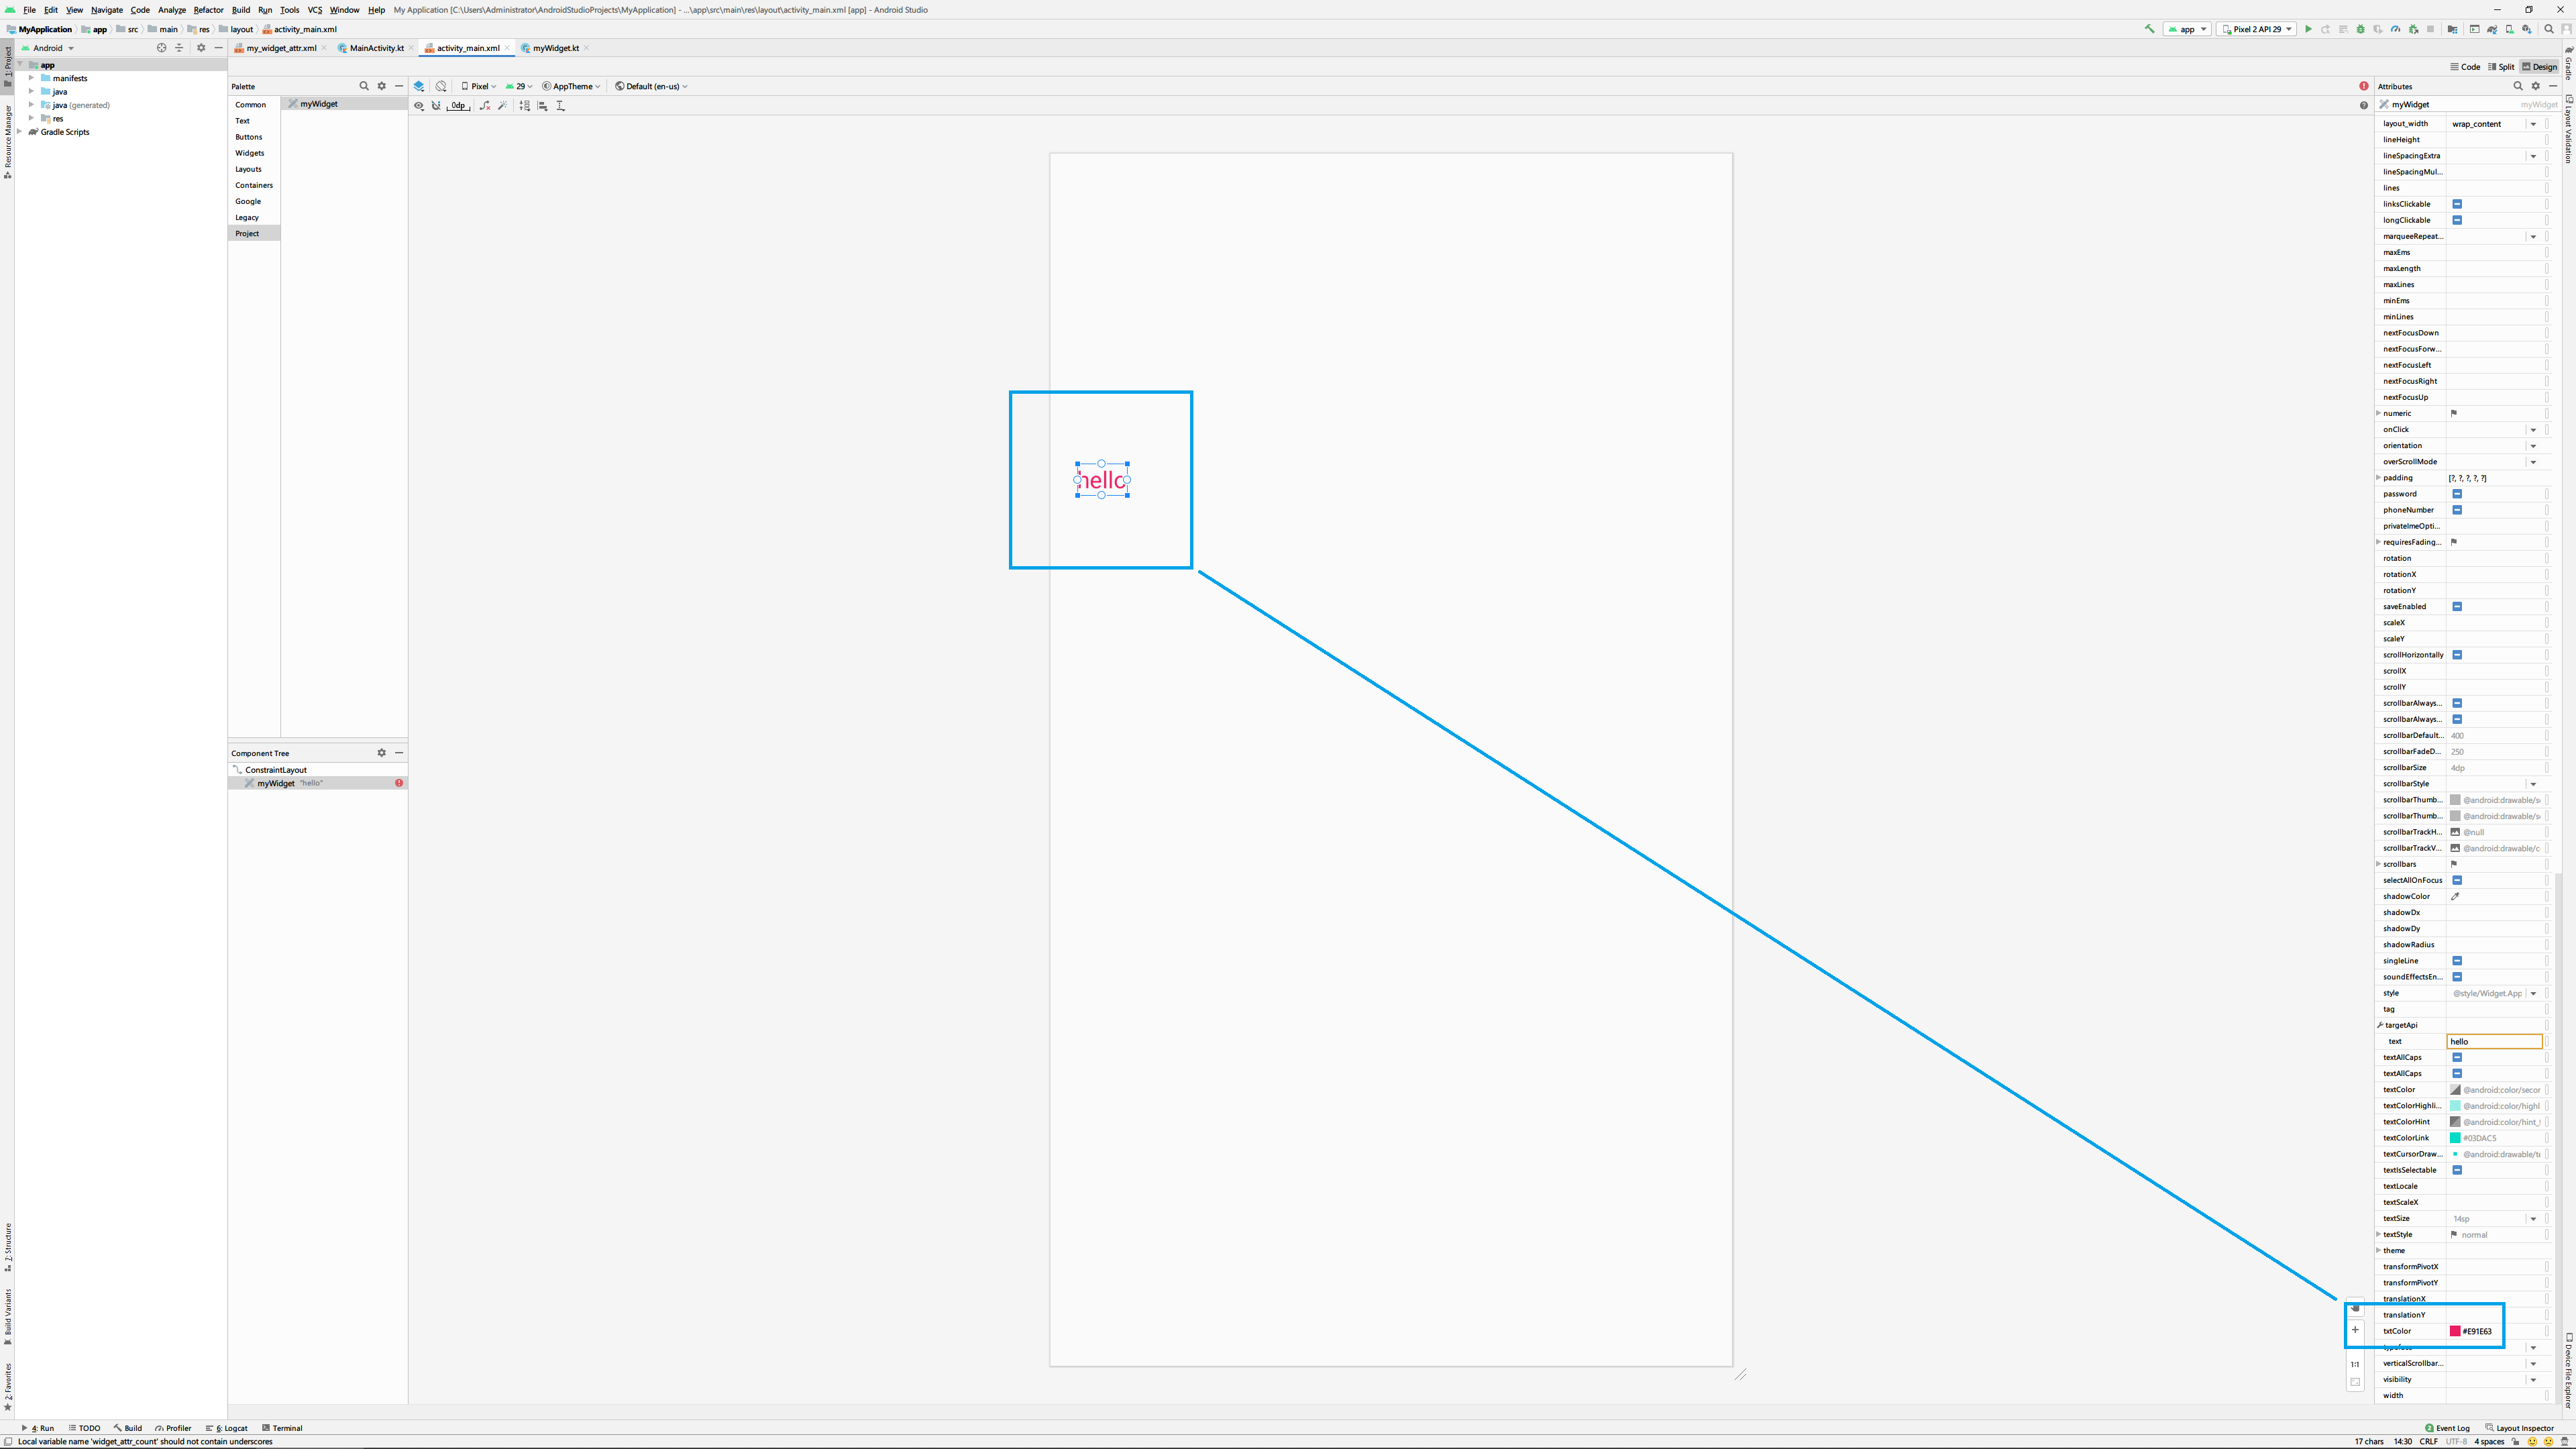Switch to the MainActivity.kt tab
This screenshot has height=1449, width=2576.
tap(376, 48)
